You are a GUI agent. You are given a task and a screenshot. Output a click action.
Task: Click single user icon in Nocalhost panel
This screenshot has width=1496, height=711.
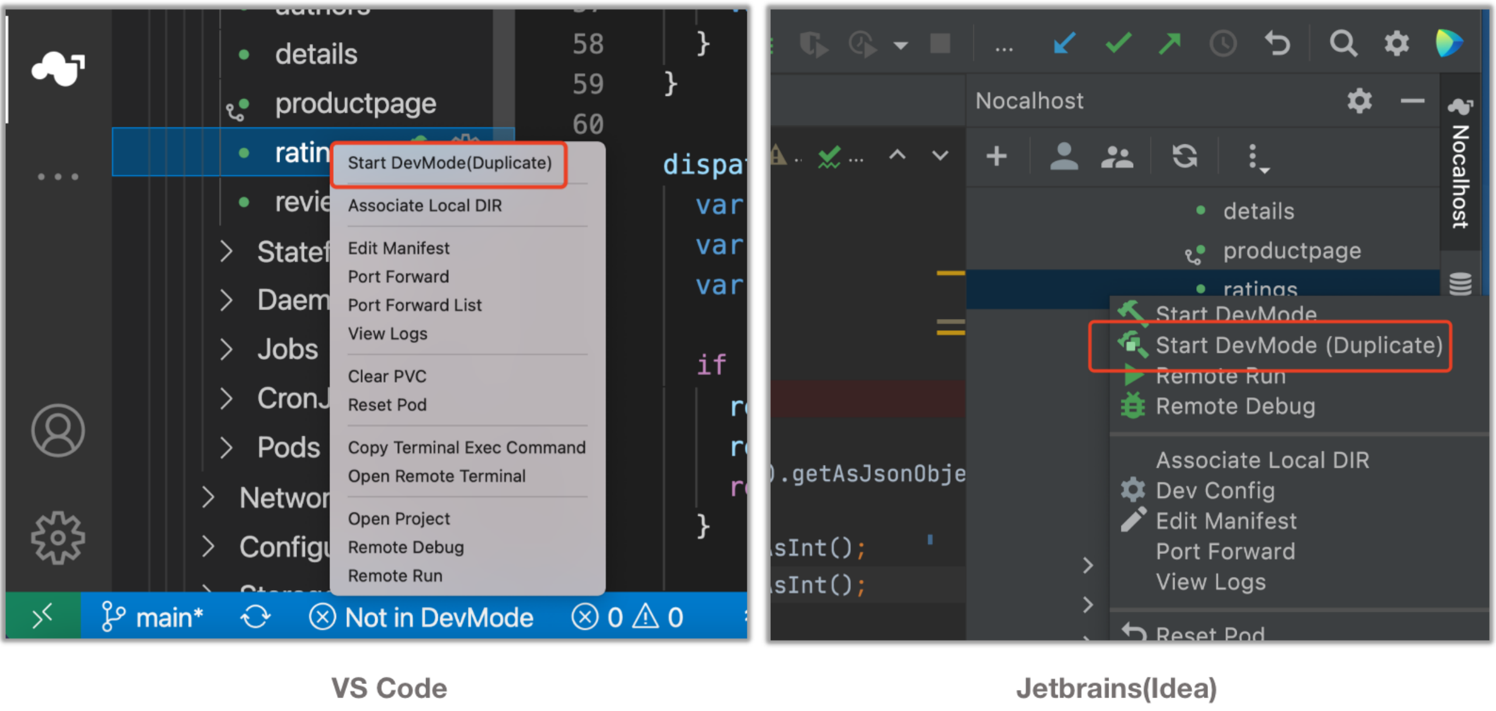[1064, 156]
